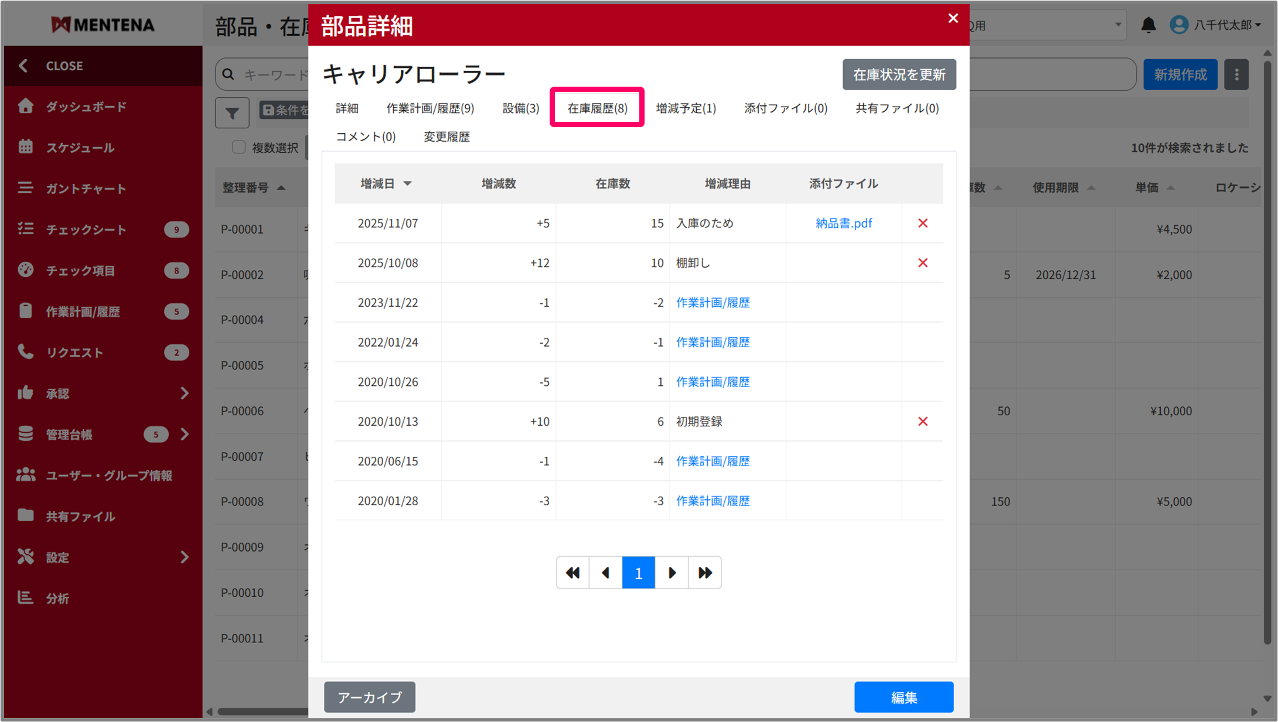1278x722 pixels.
Task: Toggle the 複数選択 checkbox
Action: coord(238,147)
